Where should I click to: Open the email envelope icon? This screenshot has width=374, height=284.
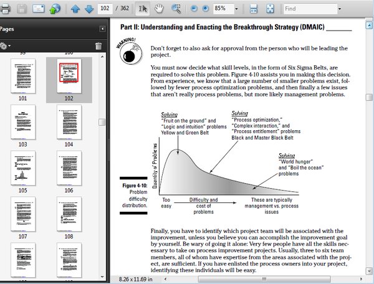click(39, 9)
